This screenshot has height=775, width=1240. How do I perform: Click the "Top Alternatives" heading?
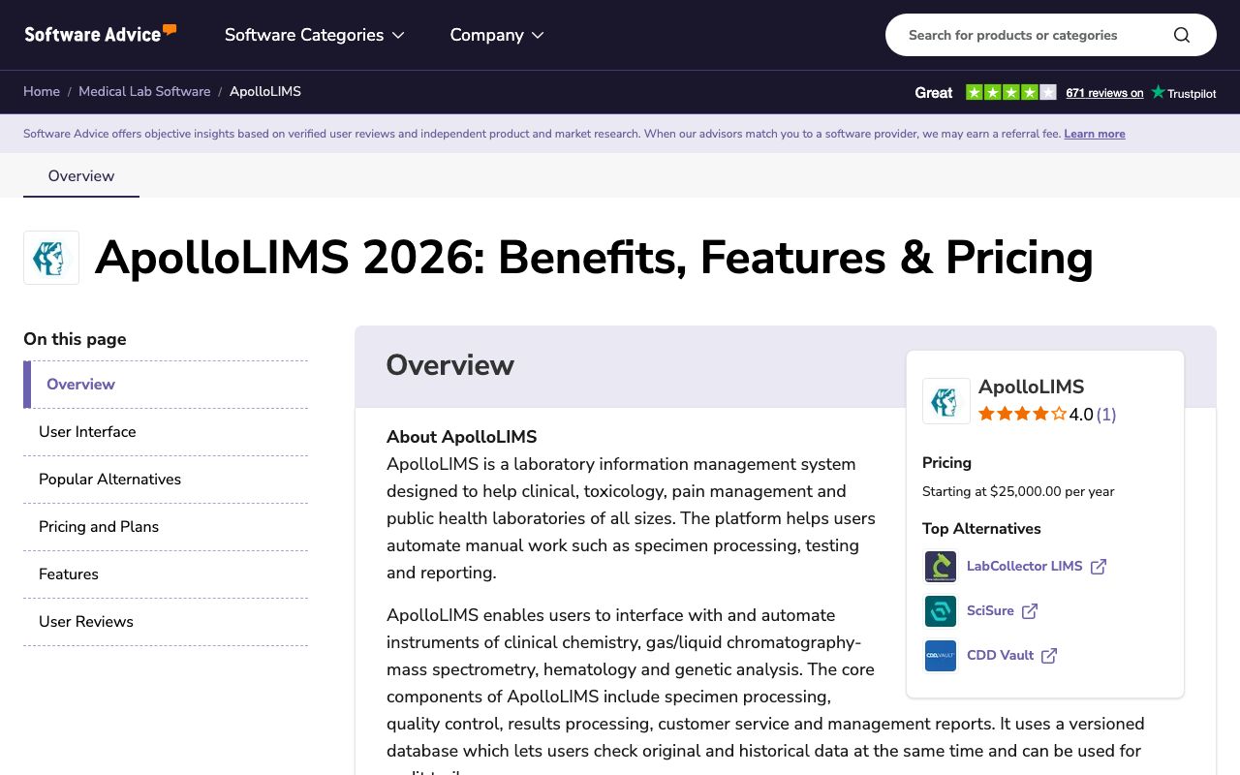point(981,529)
